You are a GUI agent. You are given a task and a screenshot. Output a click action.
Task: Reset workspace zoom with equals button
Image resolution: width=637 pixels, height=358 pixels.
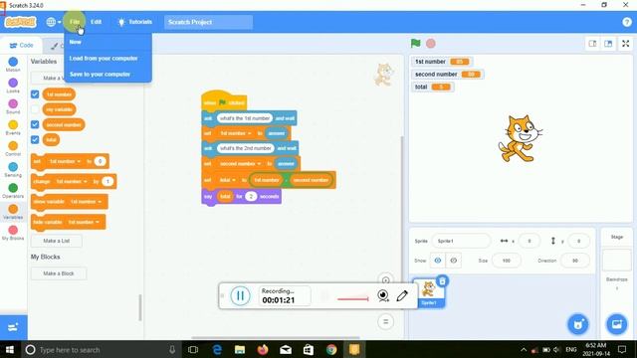[x=385, y=322]
